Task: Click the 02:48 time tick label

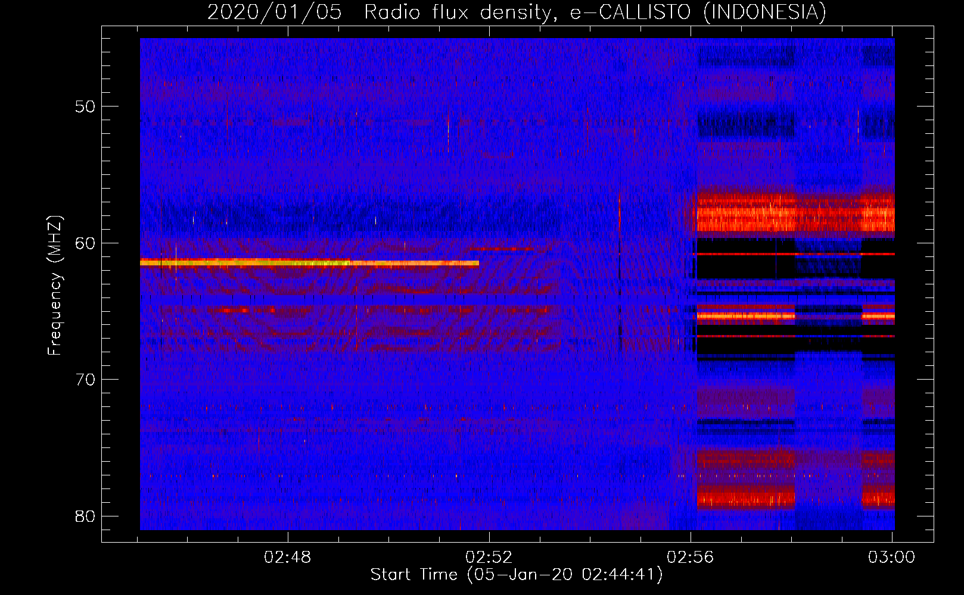Action: (288, 558)
